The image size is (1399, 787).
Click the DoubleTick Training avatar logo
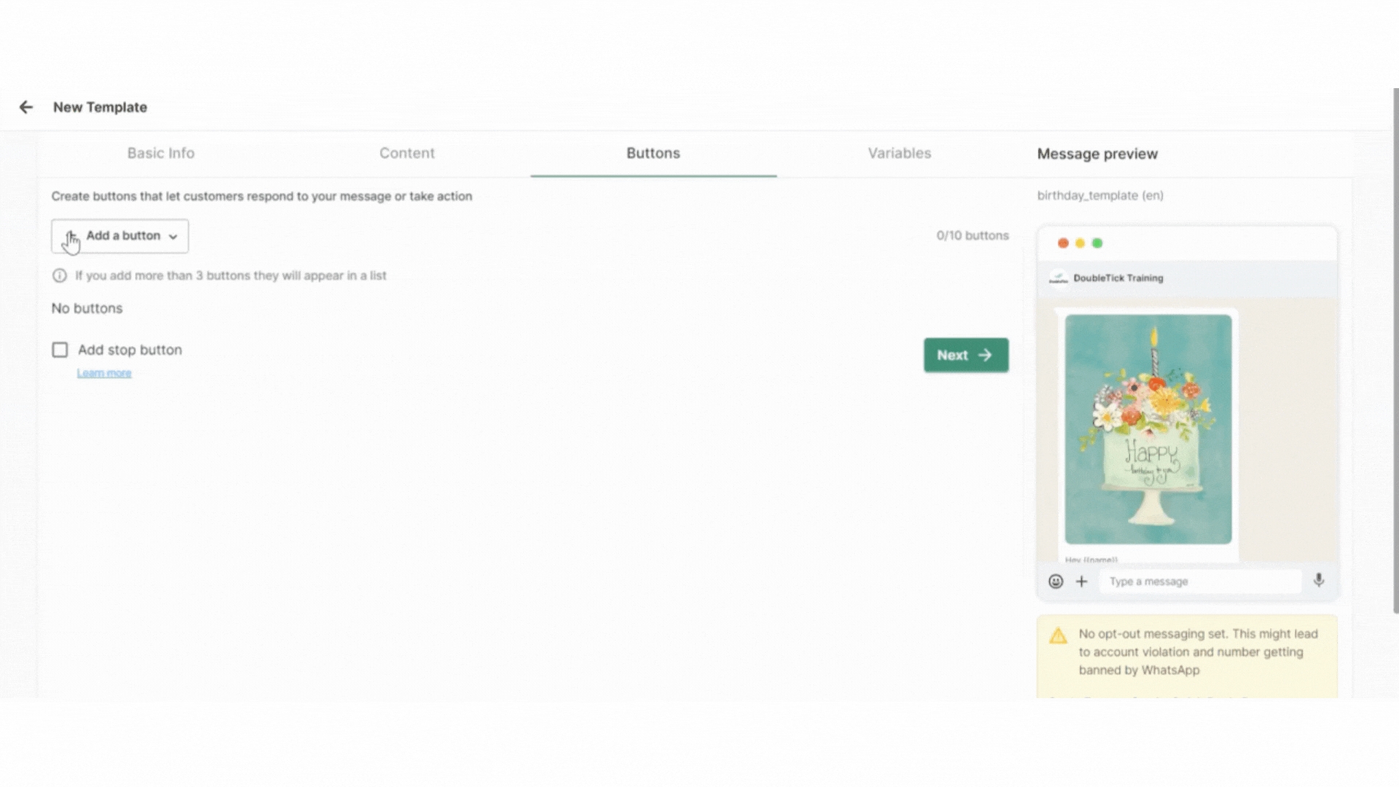click(x=1058, y=278)
